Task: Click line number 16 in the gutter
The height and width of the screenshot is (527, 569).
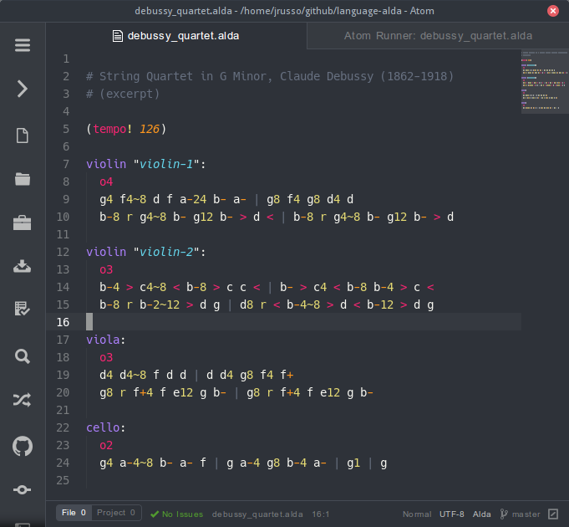Action: pyautogui.click(x=63, y=322)
